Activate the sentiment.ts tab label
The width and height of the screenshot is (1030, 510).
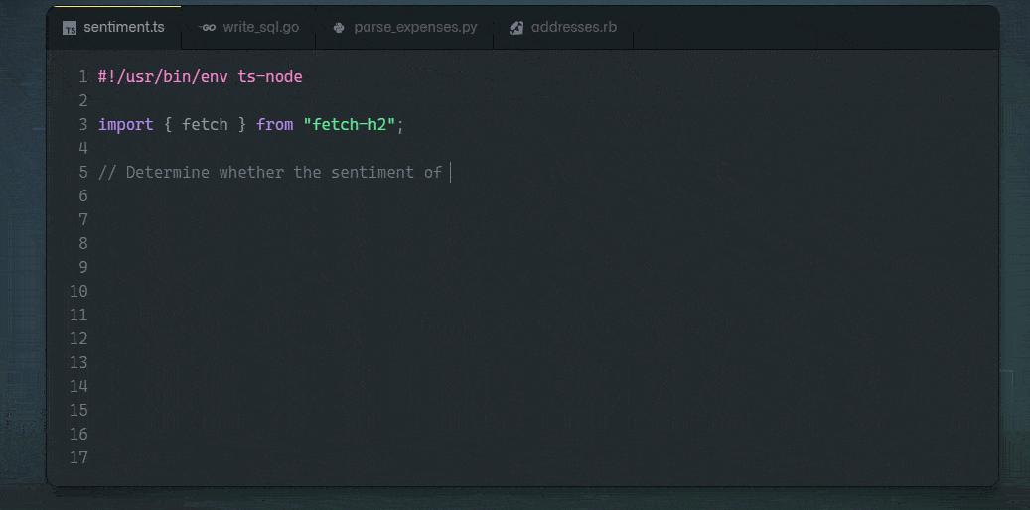(x=124, y=28)
